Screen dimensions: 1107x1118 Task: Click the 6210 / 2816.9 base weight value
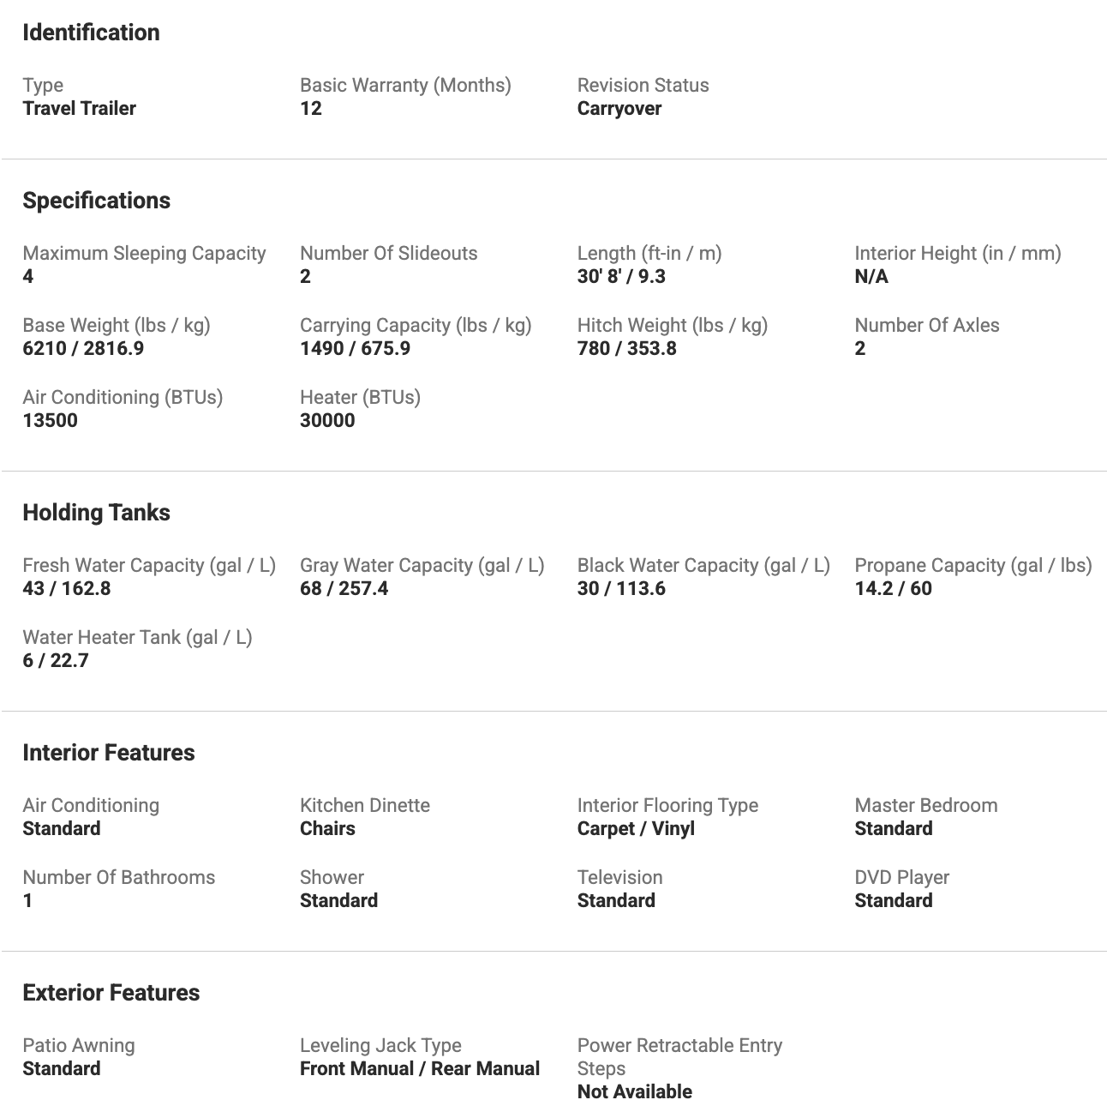[83, 348]
